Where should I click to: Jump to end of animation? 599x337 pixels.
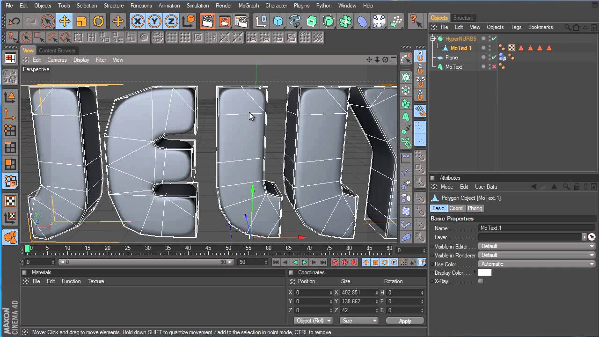coord(323,263)
